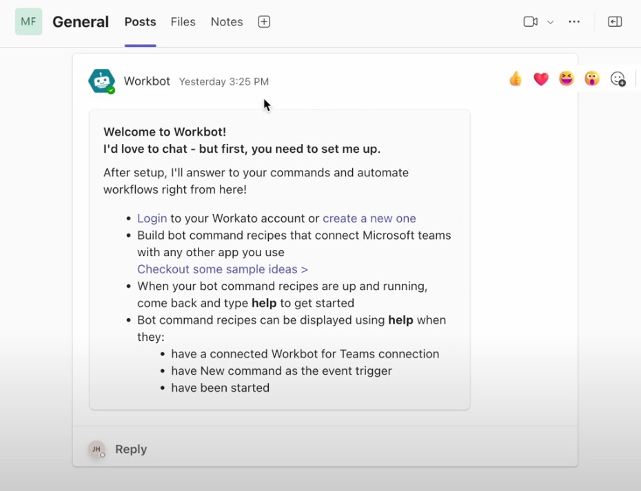React with surprised face emoji

(x=592, y=79)
